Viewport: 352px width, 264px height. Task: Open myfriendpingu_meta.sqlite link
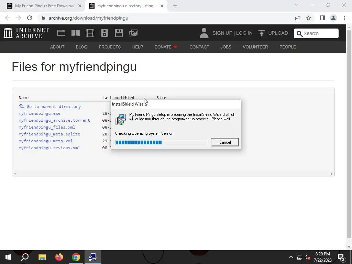point(49,134)
